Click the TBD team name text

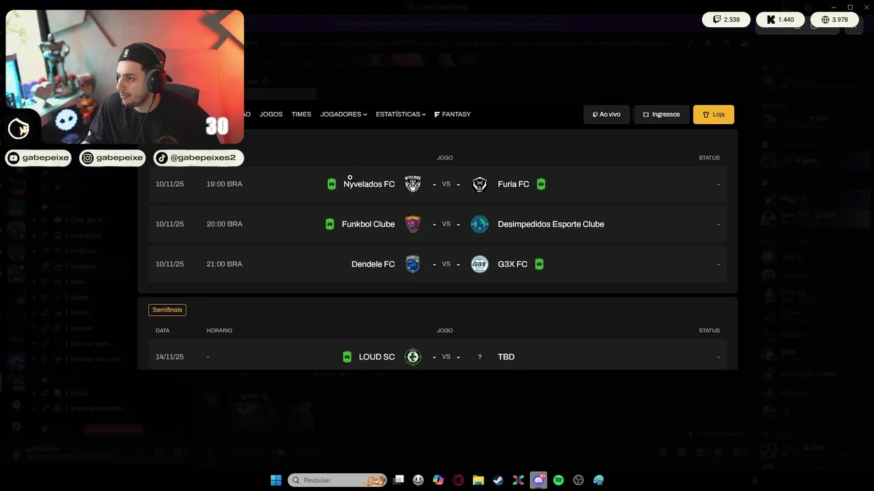pyautogui.click(x=506, y=357)
